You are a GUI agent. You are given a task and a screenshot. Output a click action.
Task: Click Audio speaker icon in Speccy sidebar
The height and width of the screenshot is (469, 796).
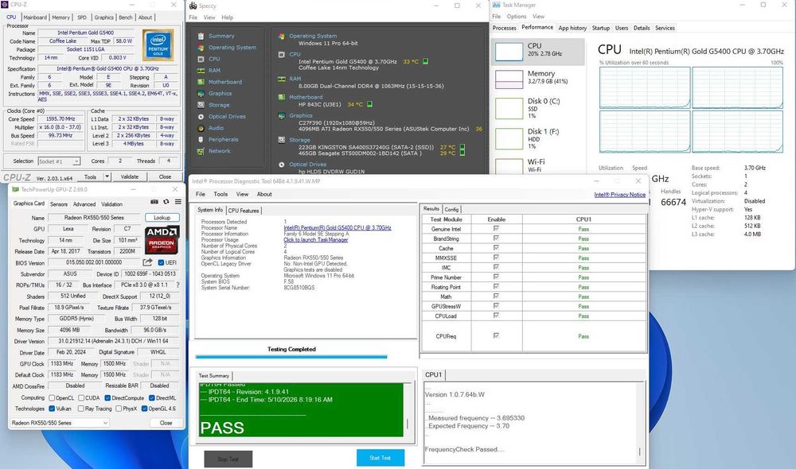(201, 128)
